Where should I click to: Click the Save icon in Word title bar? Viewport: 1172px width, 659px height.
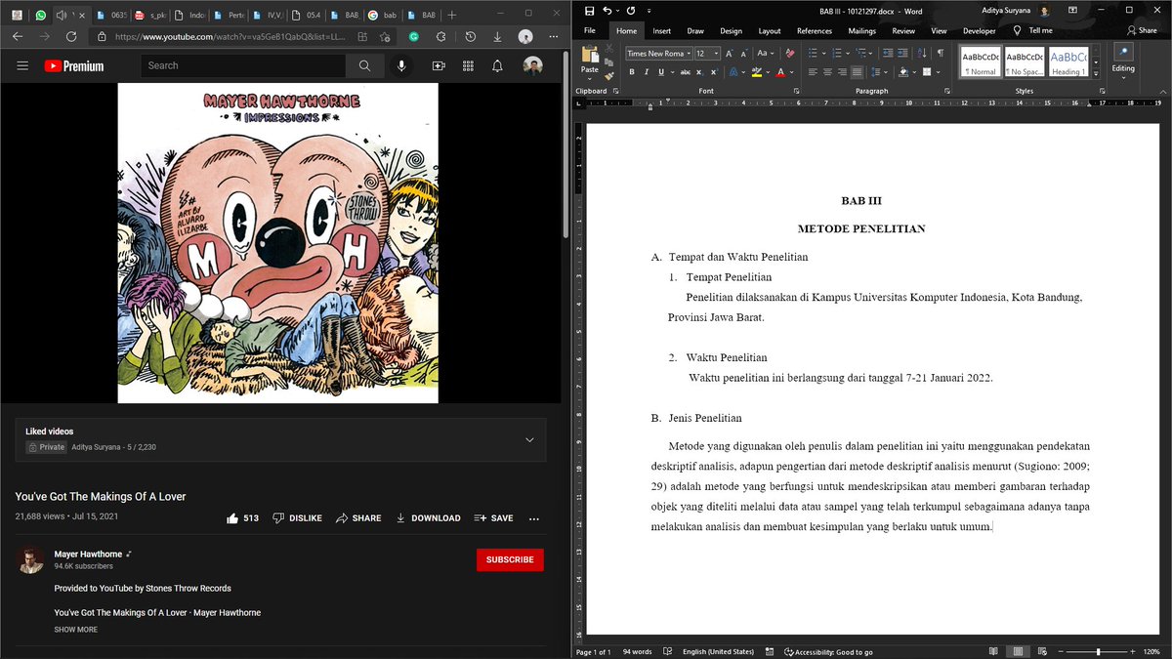coord(589,11)
